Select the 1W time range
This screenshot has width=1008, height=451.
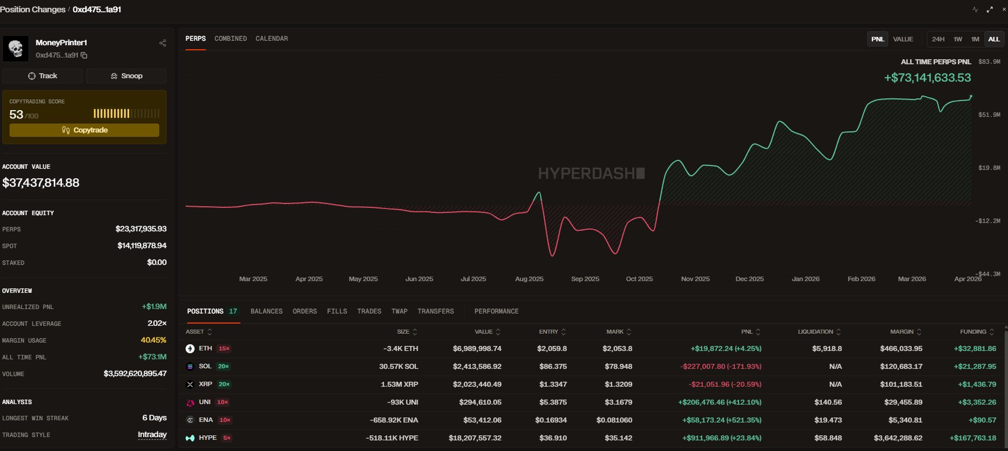tap(958, 39)
